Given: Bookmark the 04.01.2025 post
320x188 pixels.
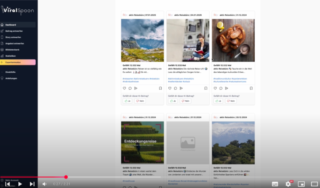Looking at the screenshot, I should 205,88.
